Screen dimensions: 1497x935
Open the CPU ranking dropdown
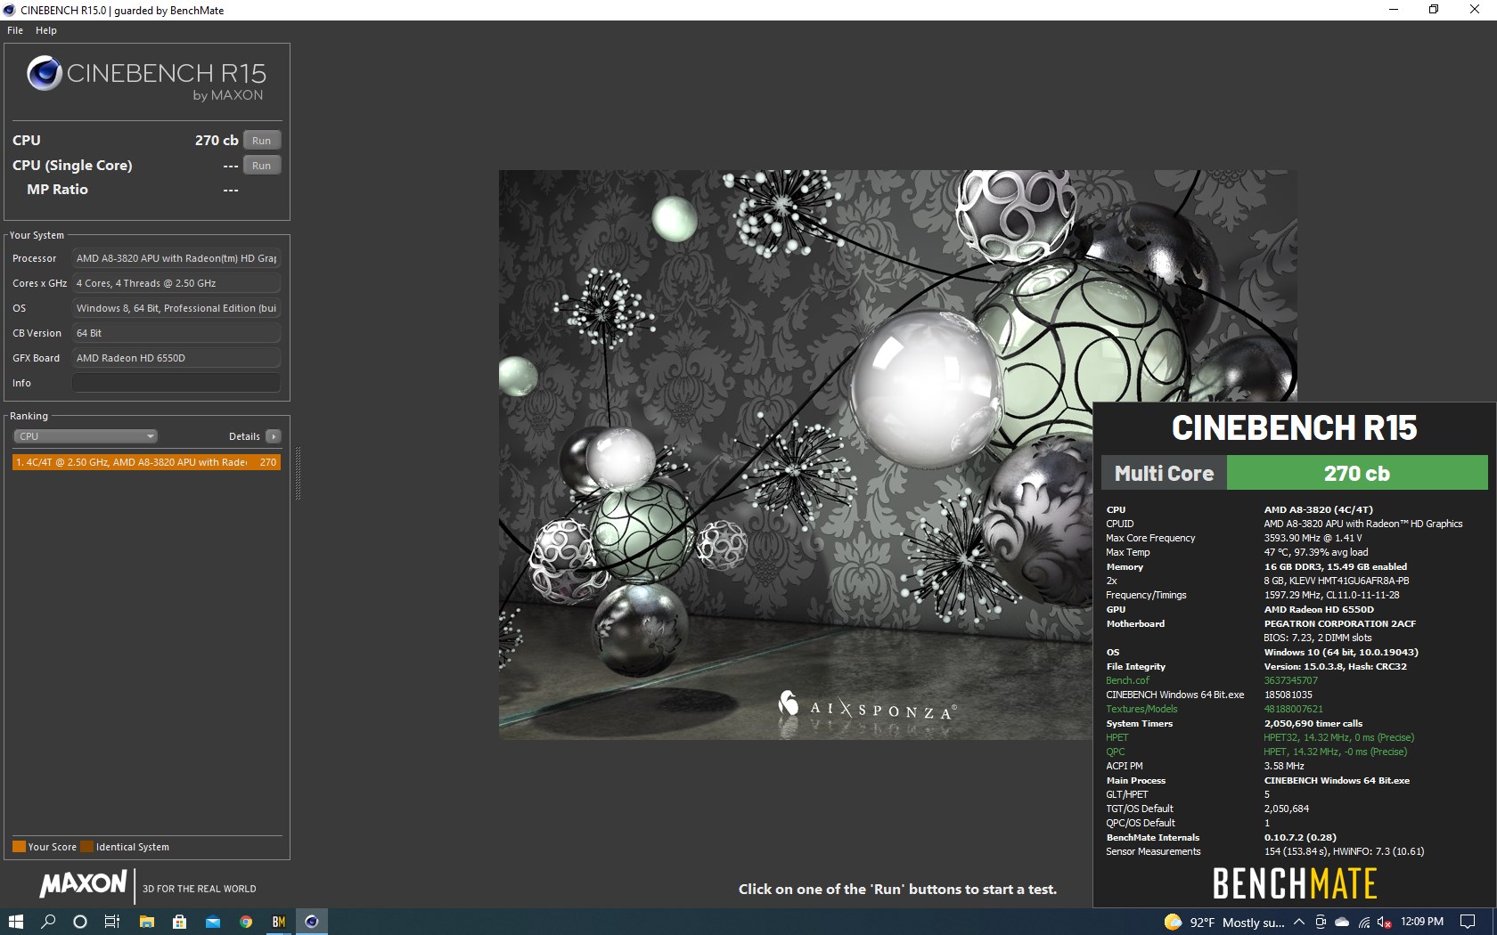(x=86, y=436)
